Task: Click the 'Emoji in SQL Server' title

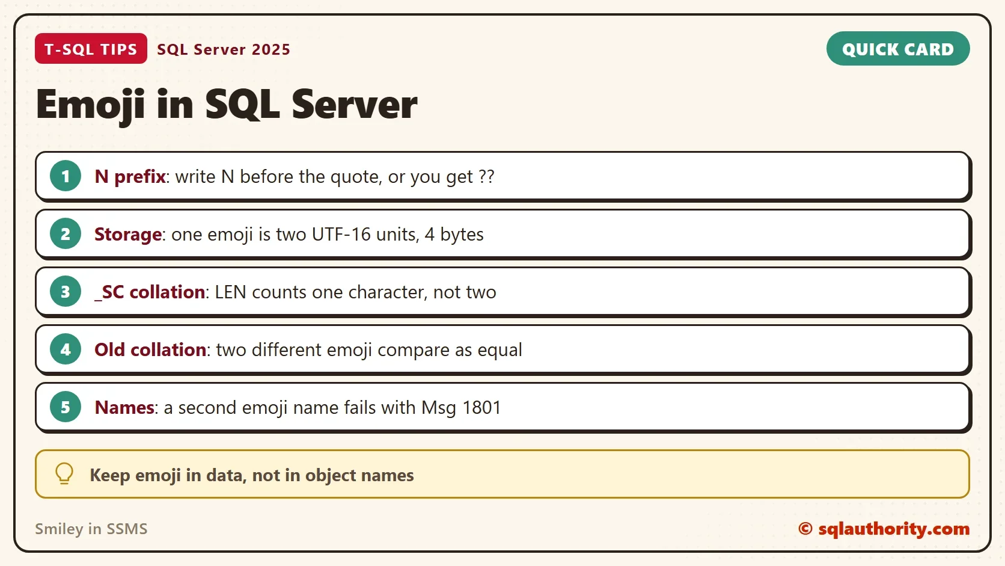Action: (x=227, y=105)
